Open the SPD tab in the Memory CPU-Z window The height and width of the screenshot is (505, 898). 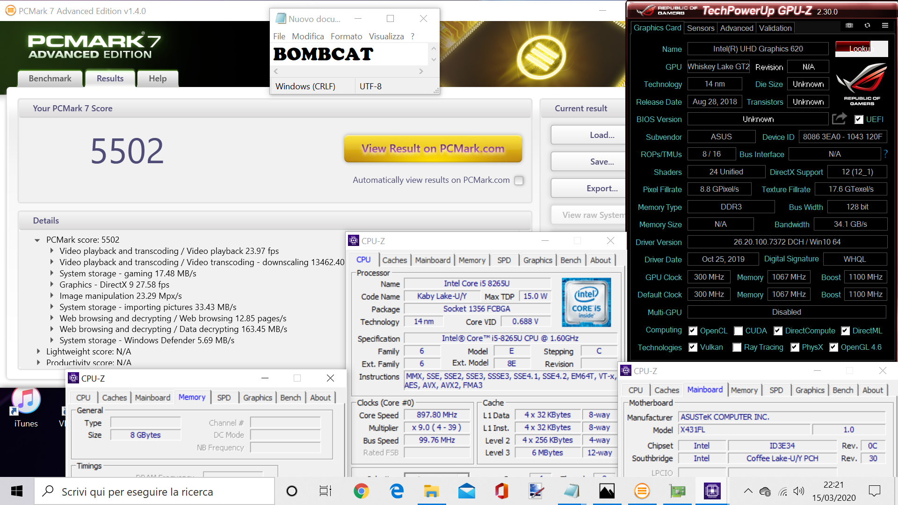[x=224, y=397]
